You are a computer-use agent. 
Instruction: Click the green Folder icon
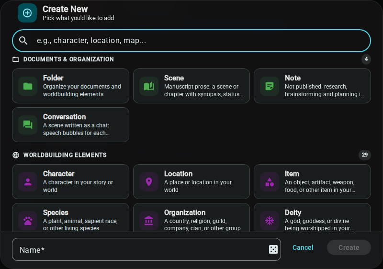28,86
